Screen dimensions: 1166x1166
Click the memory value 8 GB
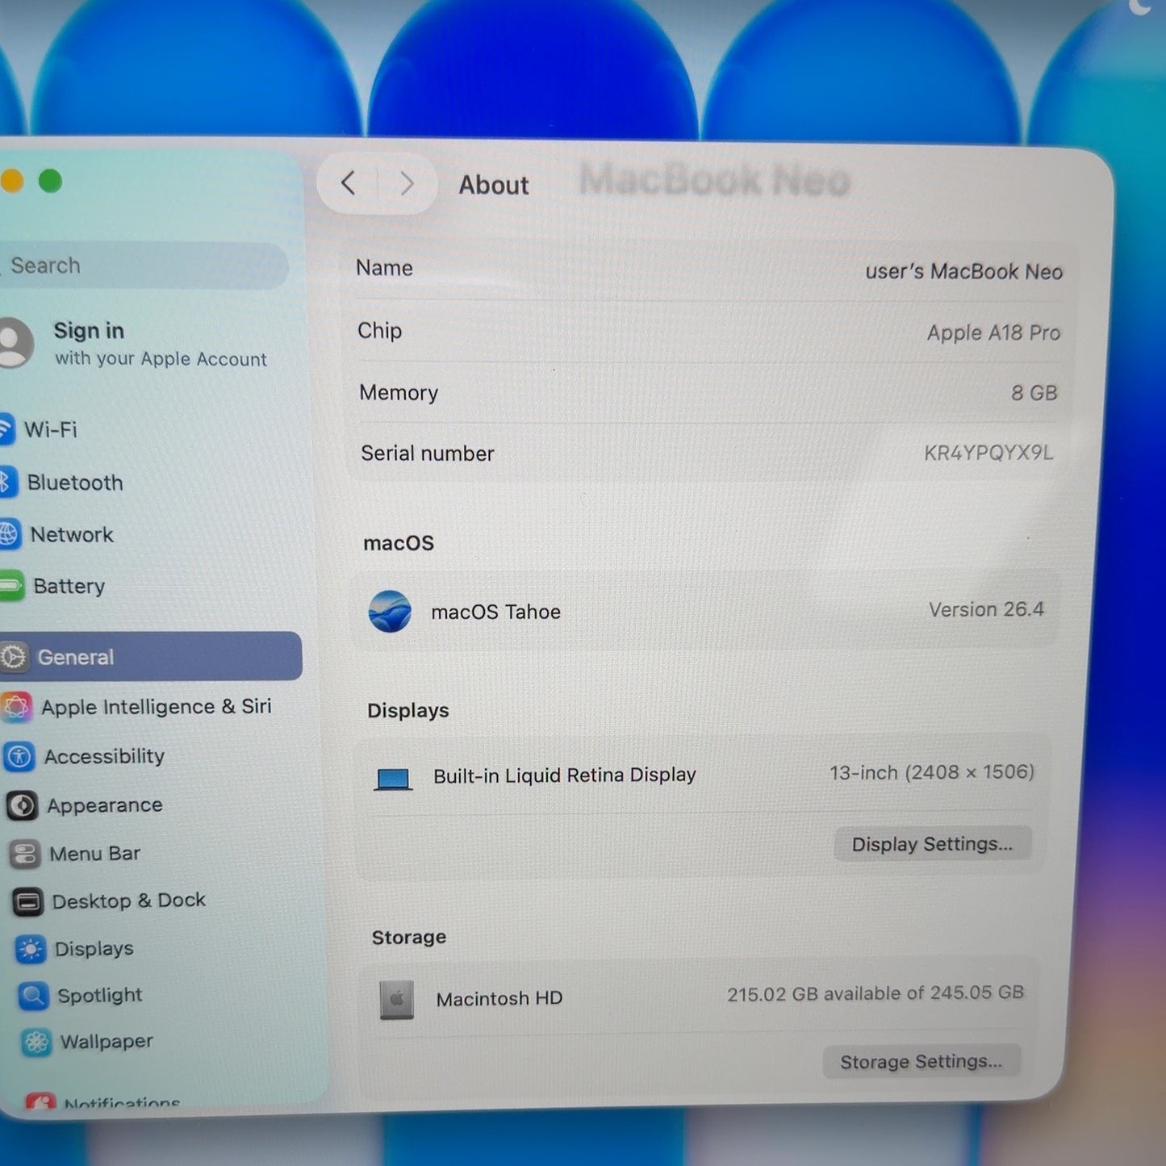pos(1034,393)
